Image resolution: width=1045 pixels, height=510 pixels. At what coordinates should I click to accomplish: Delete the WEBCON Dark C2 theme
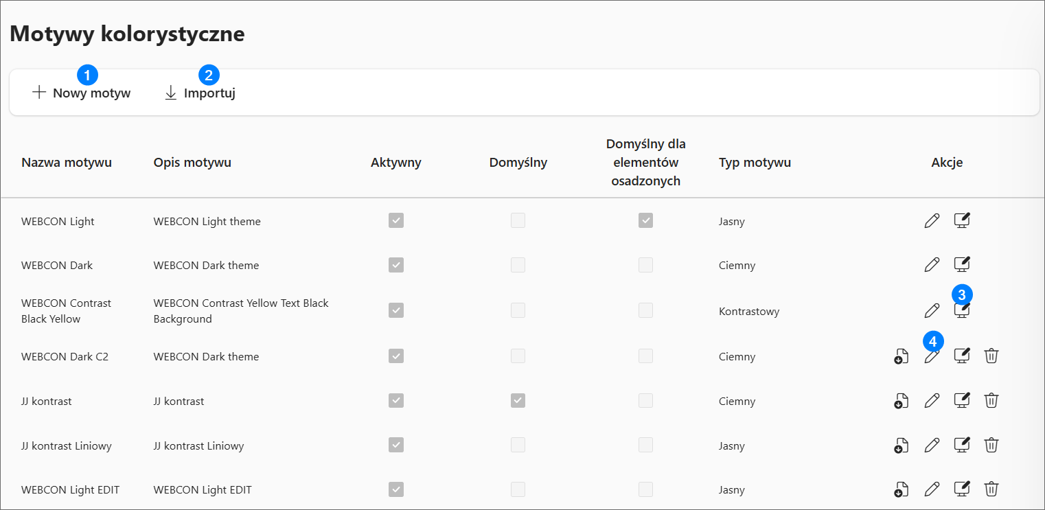tap(991, 356)
